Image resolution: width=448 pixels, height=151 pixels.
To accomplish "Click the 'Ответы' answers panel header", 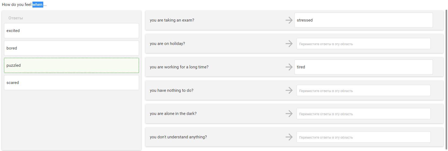I will point(16,18).
